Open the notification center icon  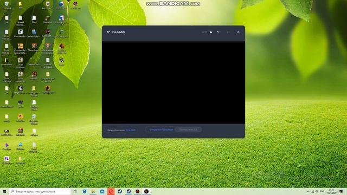(x=341, y=191)
